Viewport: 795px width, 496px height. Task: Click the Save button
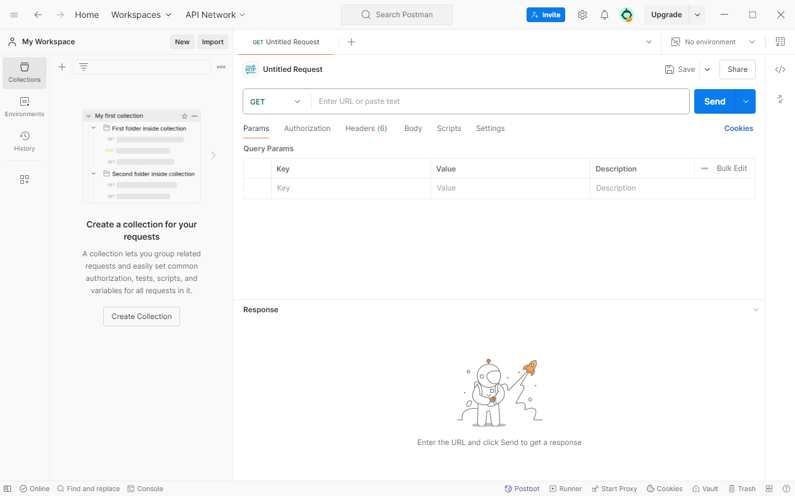click(x=680, y=69)
